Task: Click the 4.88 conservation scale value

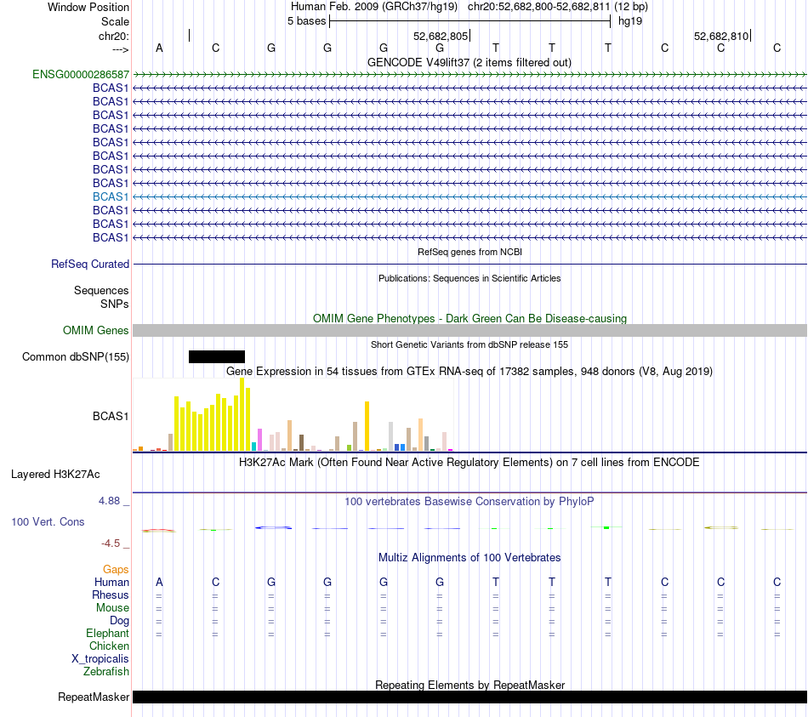Action: pos(109,501)
